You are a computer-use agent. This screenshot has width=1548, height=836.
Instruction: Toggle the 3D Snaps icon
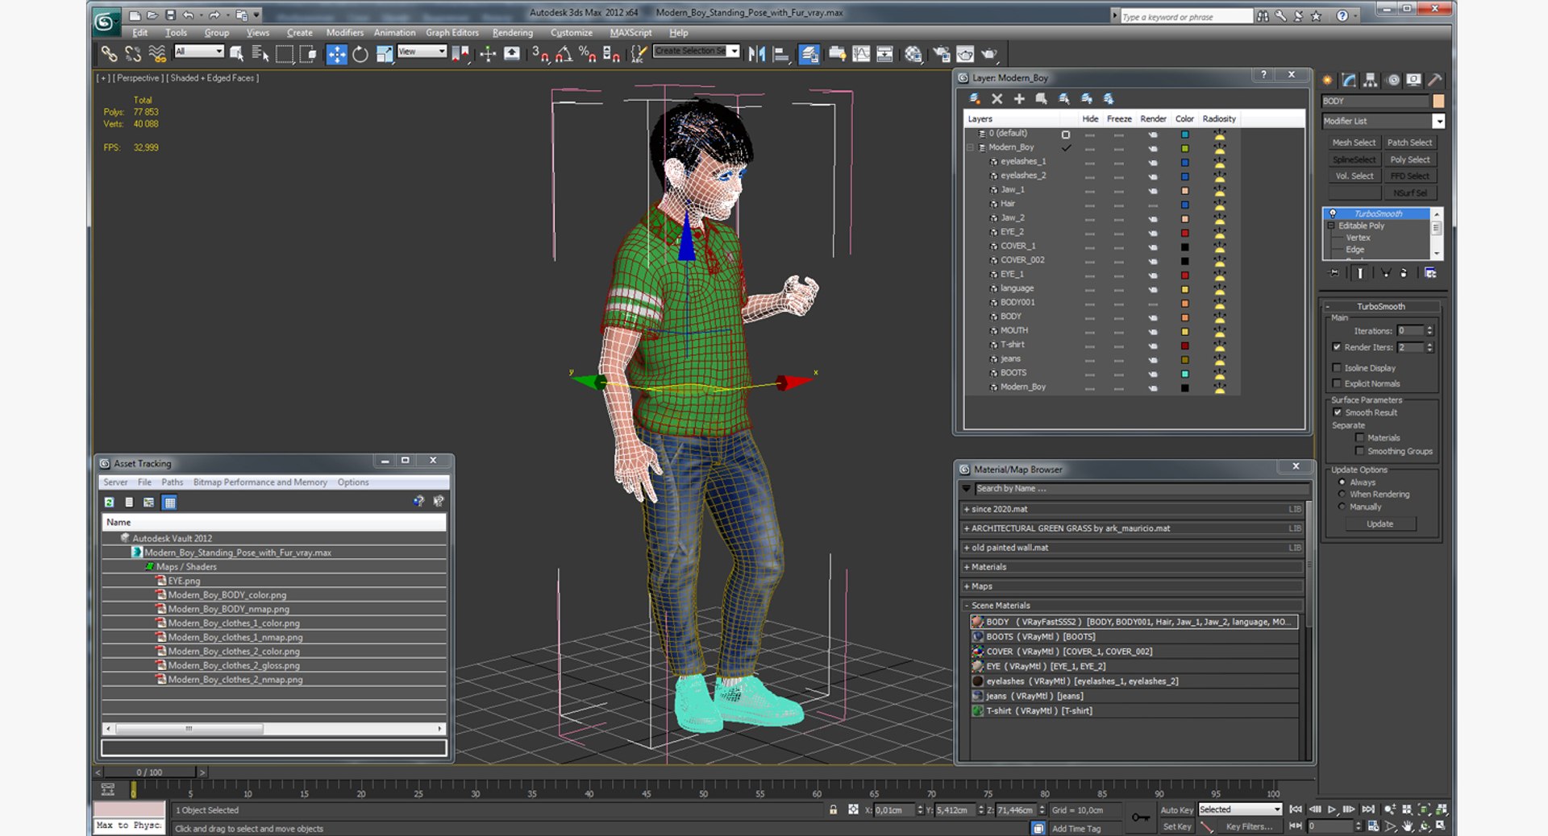[x=540, y=54]
